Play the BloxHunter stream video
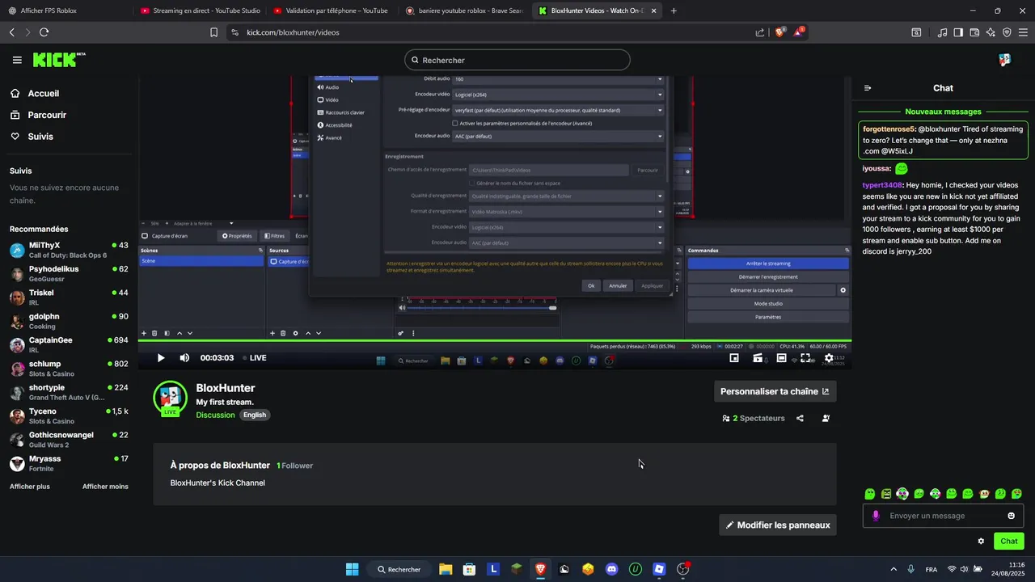1035x582 pixels. 161,358
